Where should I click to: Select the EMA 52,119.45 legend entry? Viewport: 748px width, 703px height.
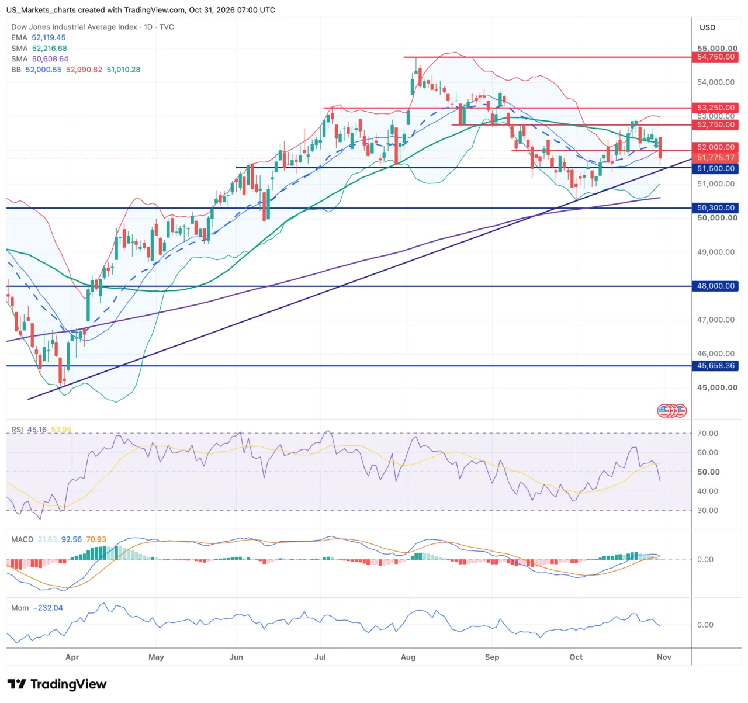39,37
